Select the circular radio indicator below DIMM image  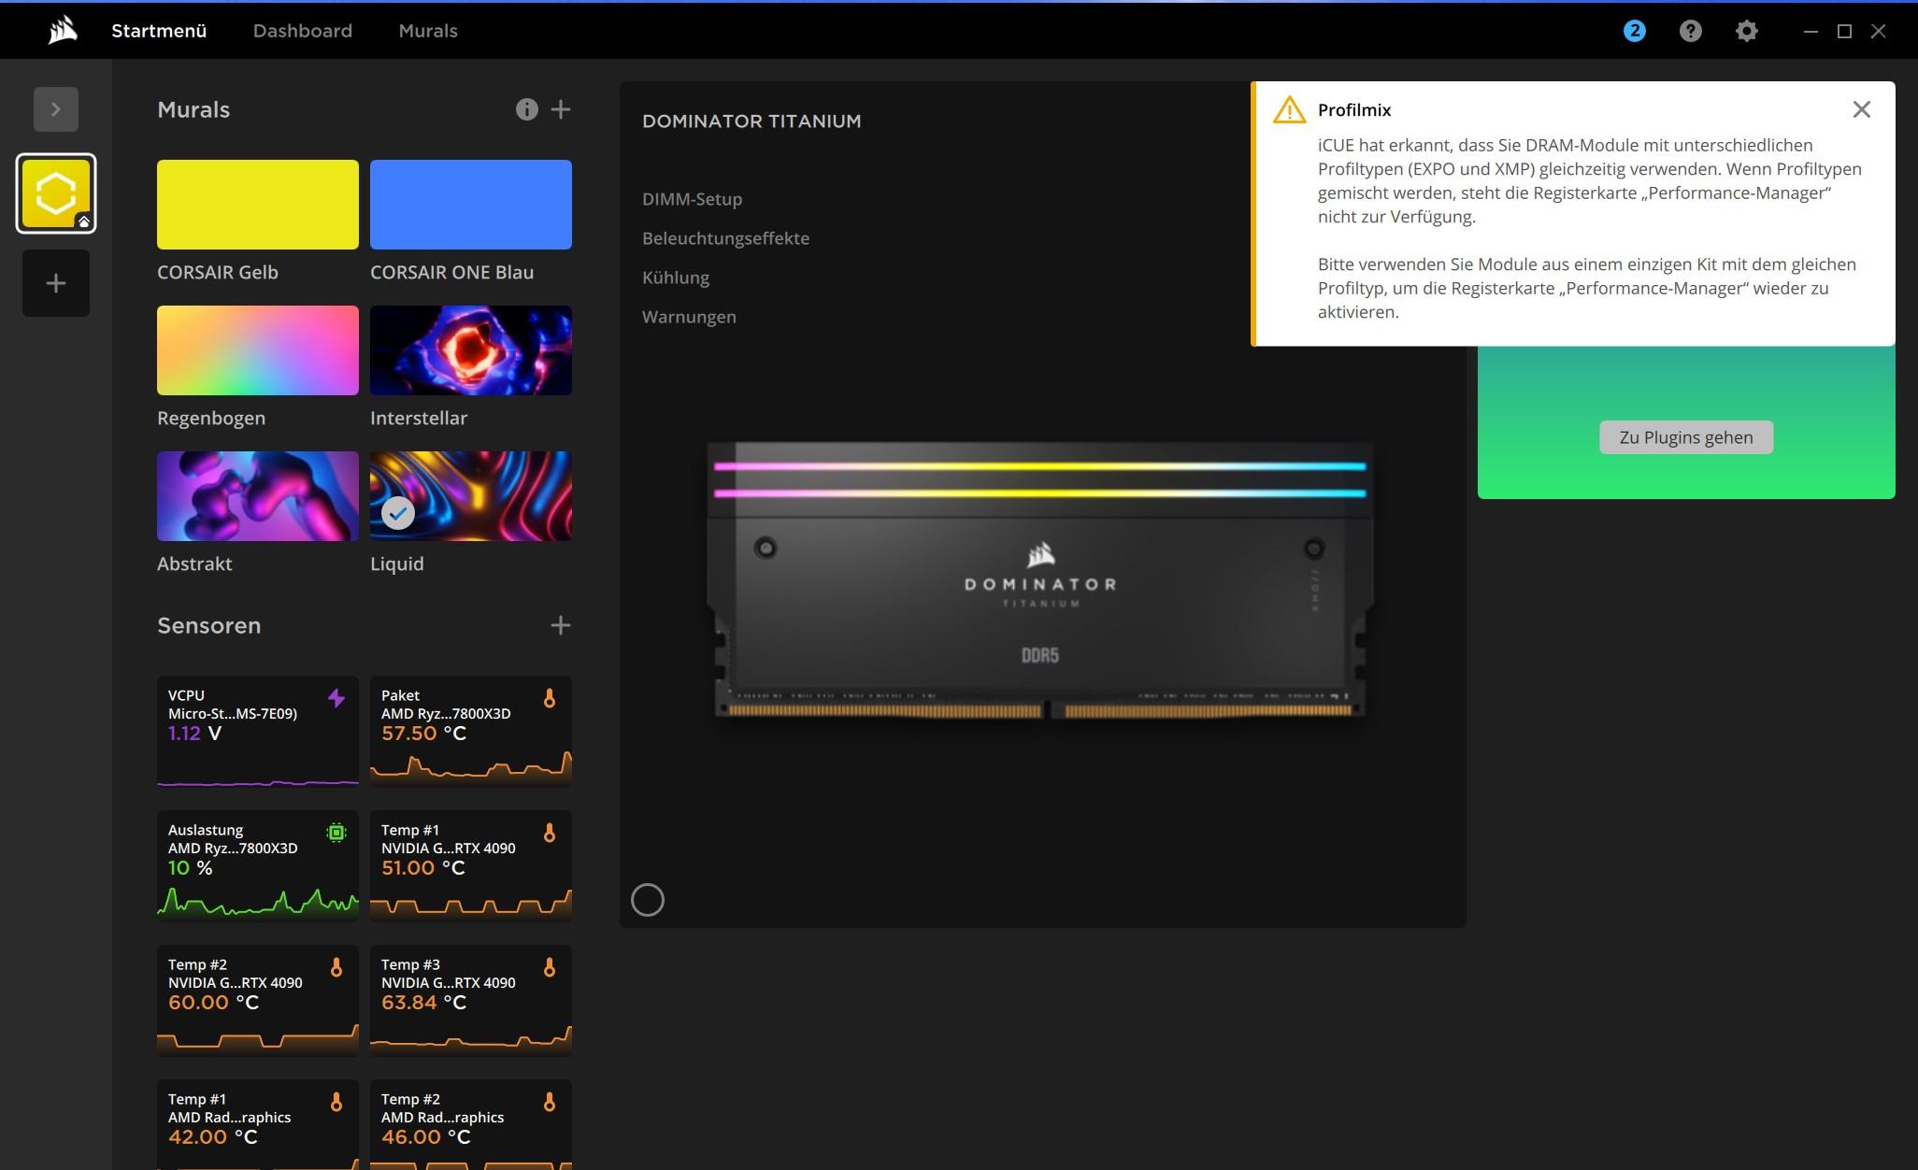[648, 900]
